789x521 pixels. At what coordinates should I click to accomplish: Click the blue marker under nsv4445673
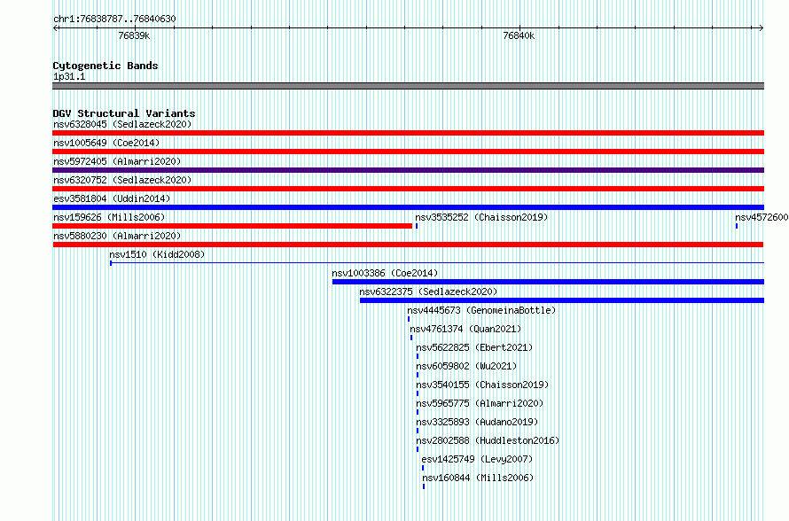coord(409,319)
